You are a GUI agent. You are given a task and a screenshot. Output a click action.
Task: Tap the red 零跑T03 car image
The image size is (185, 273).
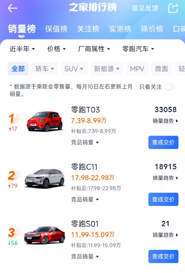(45, 121)
